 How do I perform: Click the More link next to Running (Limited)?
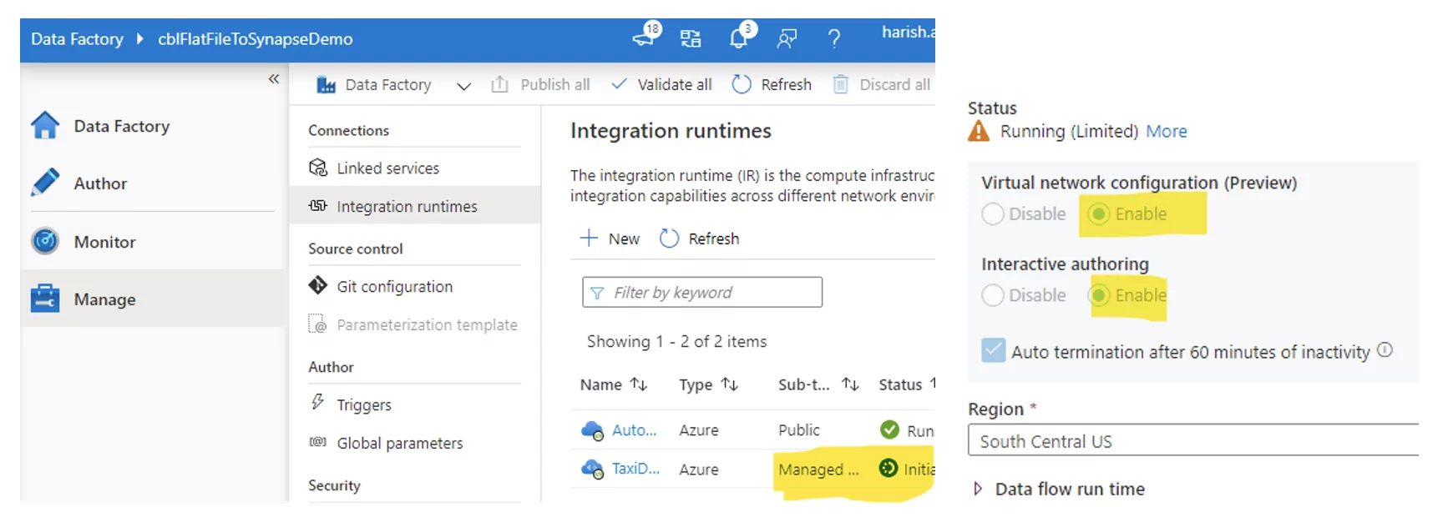[x=1166, y=131]
